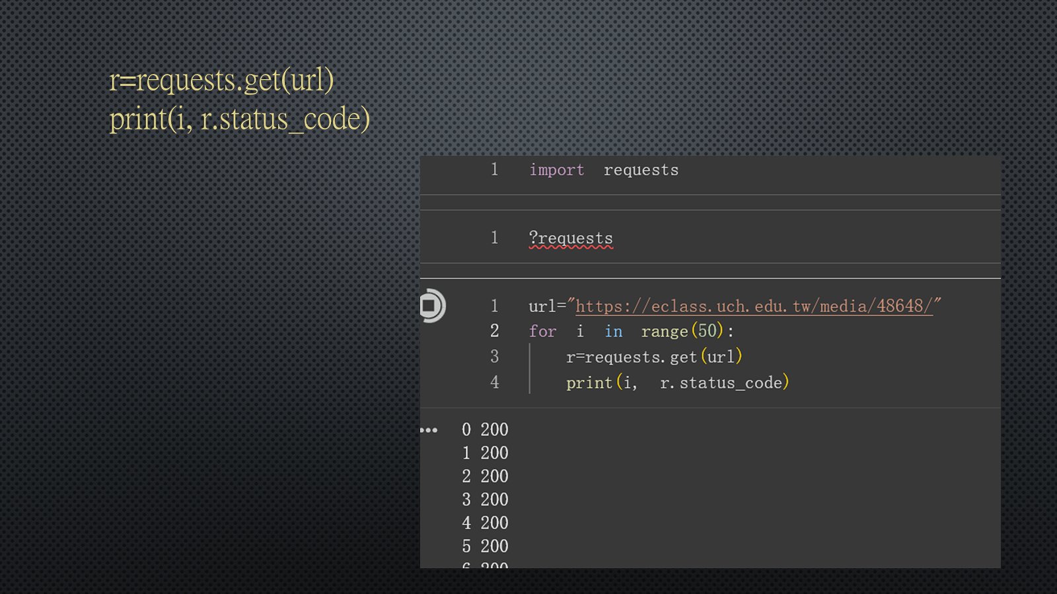Stop the running cell execution
The image size is (1057, 594).
point(431,306)
